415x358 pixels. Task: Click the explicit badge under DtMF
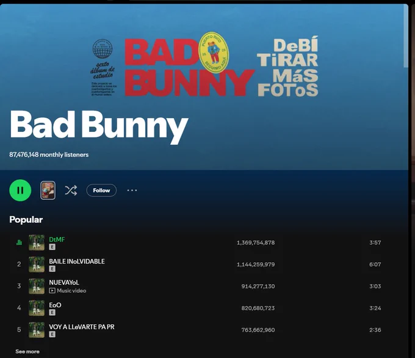pos(52,247)
